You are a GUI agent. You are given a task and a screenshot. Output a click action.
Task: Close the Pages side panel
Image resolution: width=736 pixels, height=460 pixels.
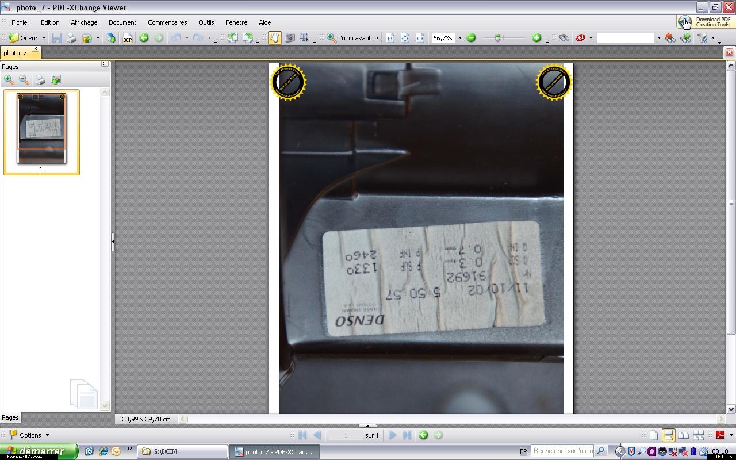pyautogui.click(x=105, y=64)
